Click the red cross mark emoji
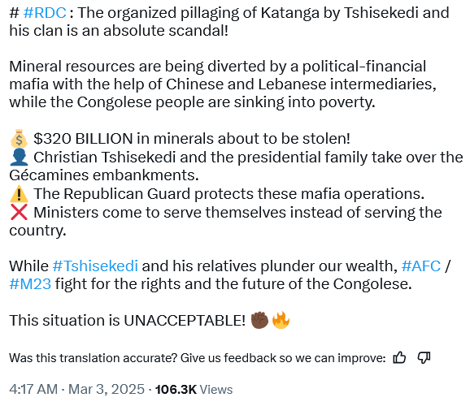The height and width of the screenshot is (406, 470). (19, 212)
